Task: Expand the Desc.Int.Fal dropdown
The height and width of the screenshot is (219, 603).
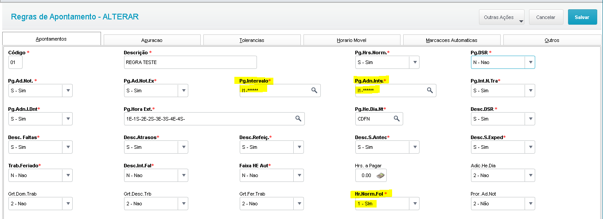Action: [x=183, y=175]
